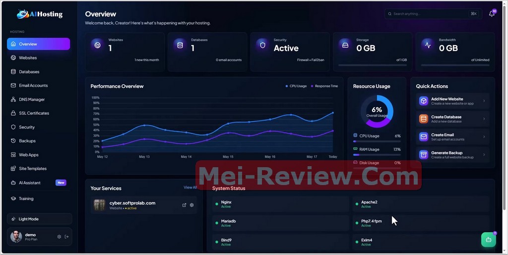Open Email Accounts in the sidebar

[39, 85]
